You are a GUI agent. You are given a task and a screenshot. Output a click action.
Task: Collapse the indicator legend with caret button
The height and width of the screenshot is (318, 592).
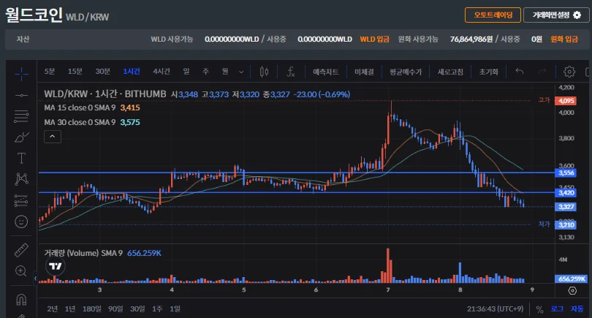point(53,137)
